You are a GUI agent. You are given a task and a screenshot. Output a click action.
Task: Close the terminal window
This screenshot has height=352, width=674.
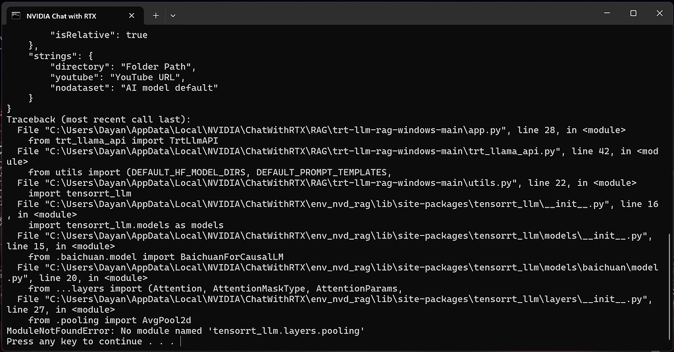pyautogui.click(x=660, y=13)
